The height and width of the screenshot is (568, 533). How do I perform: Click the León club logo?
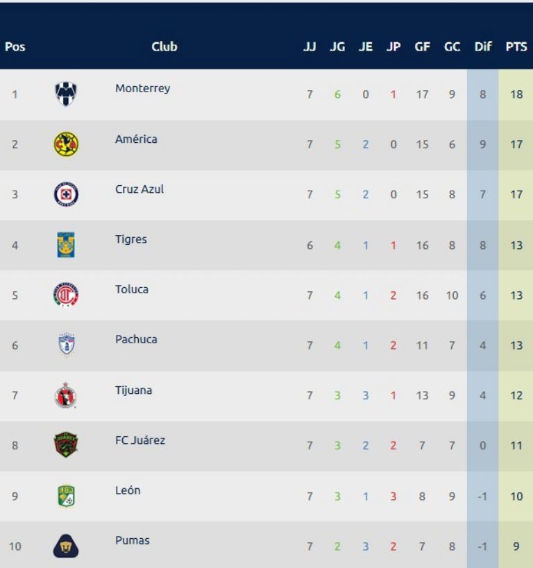(66, 495)
